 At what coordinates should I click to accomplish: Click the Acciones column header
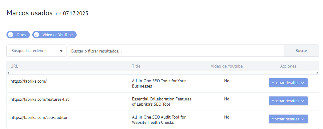point(288,66)
